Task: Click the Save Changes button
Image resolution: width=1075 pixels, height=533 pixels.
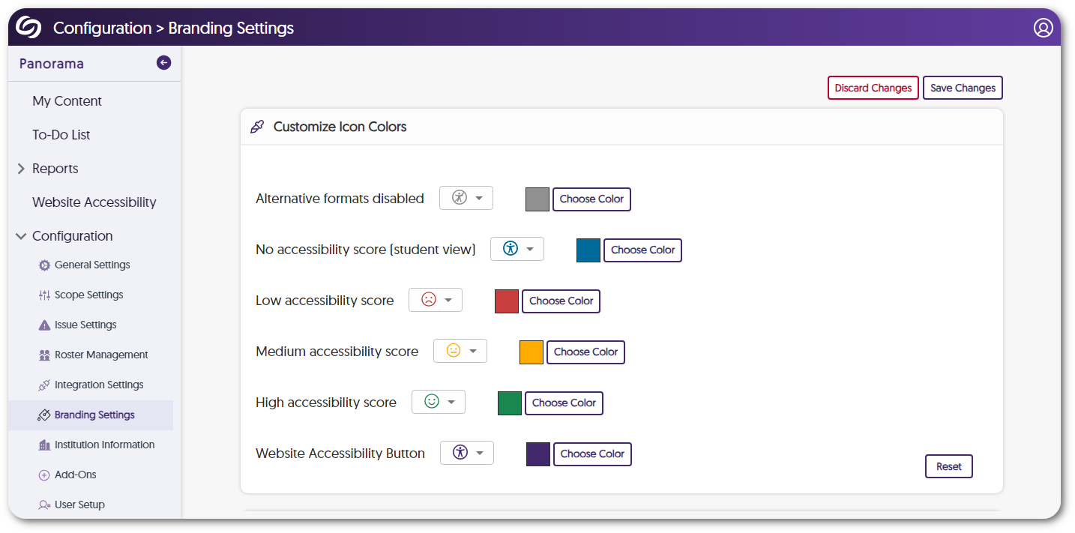Action: (x=963, y=88)
